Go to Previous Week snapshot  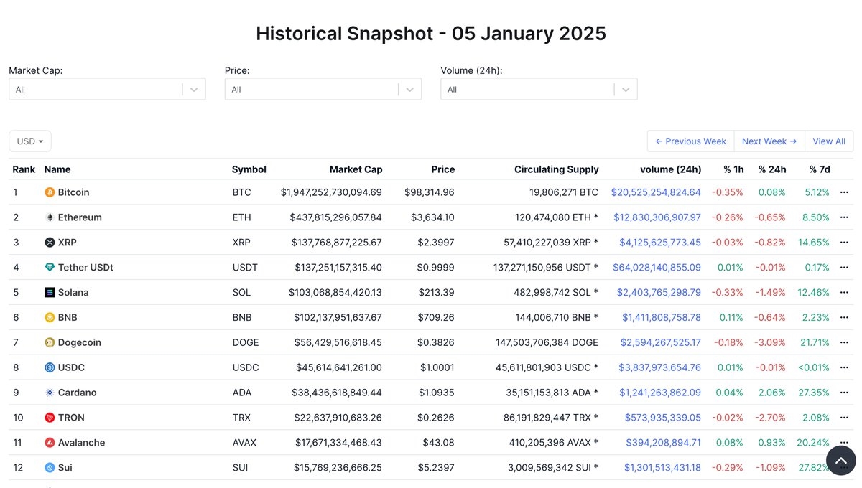690,141
